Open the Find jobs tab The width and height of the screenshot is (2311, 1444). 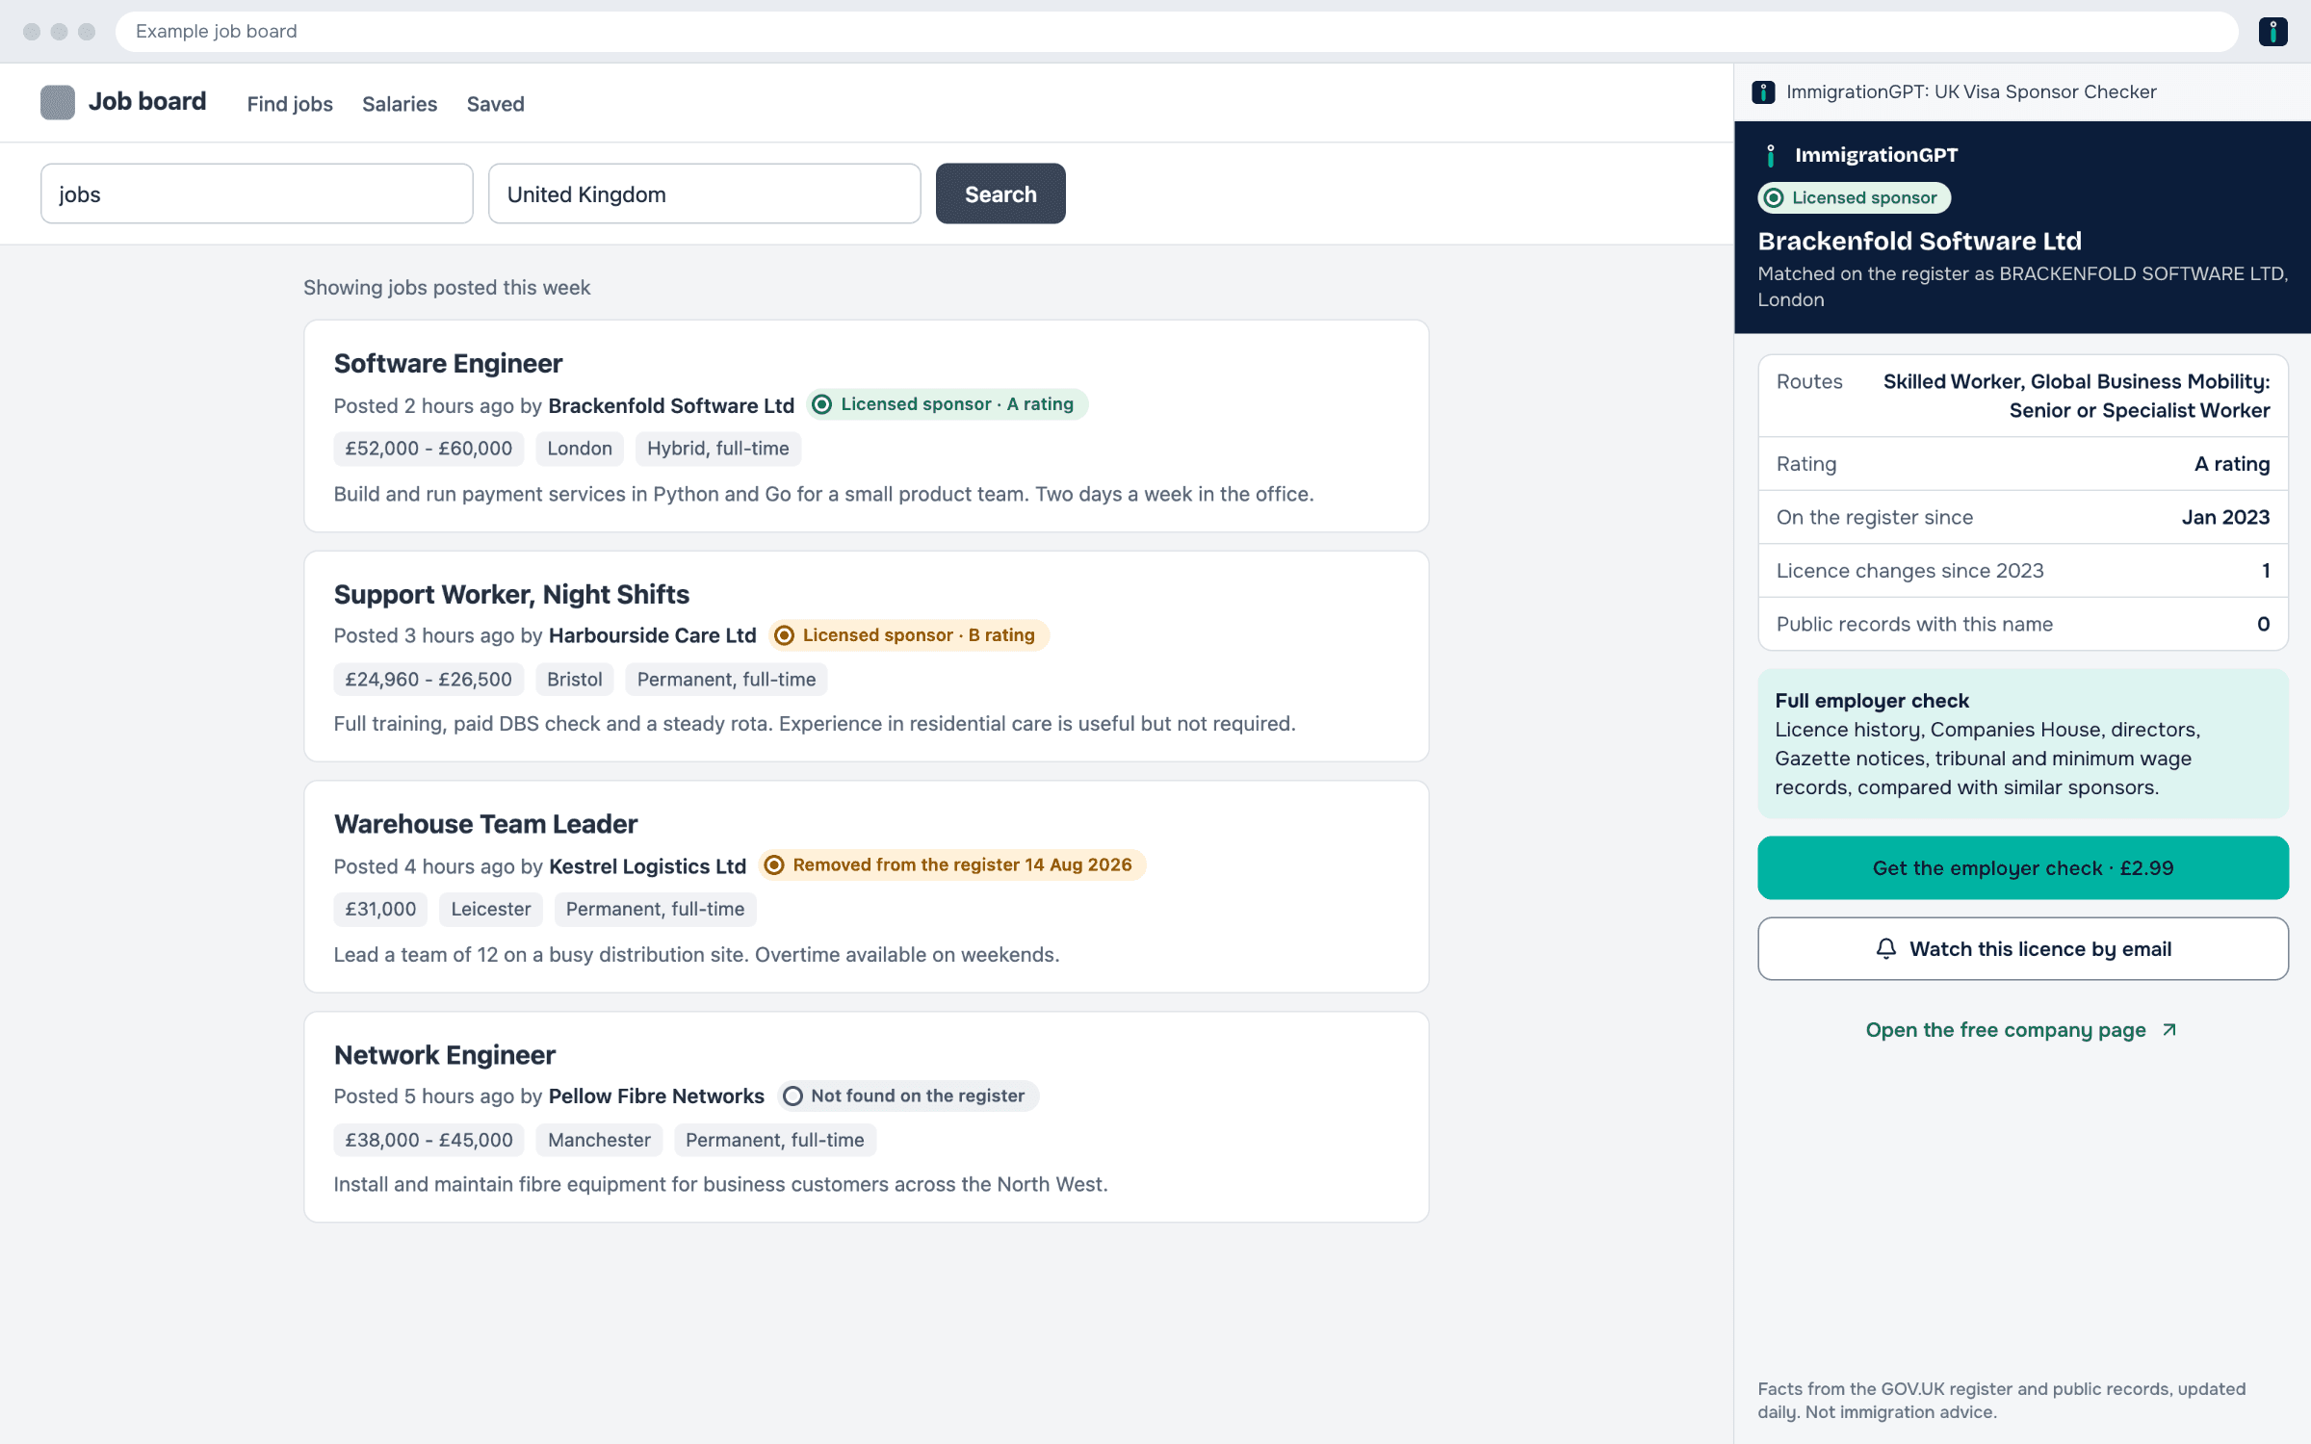(290, 104)
